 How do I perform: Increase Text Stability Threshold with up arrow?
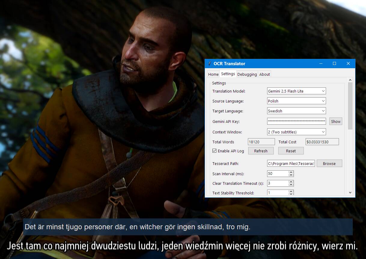coord(291,191)
